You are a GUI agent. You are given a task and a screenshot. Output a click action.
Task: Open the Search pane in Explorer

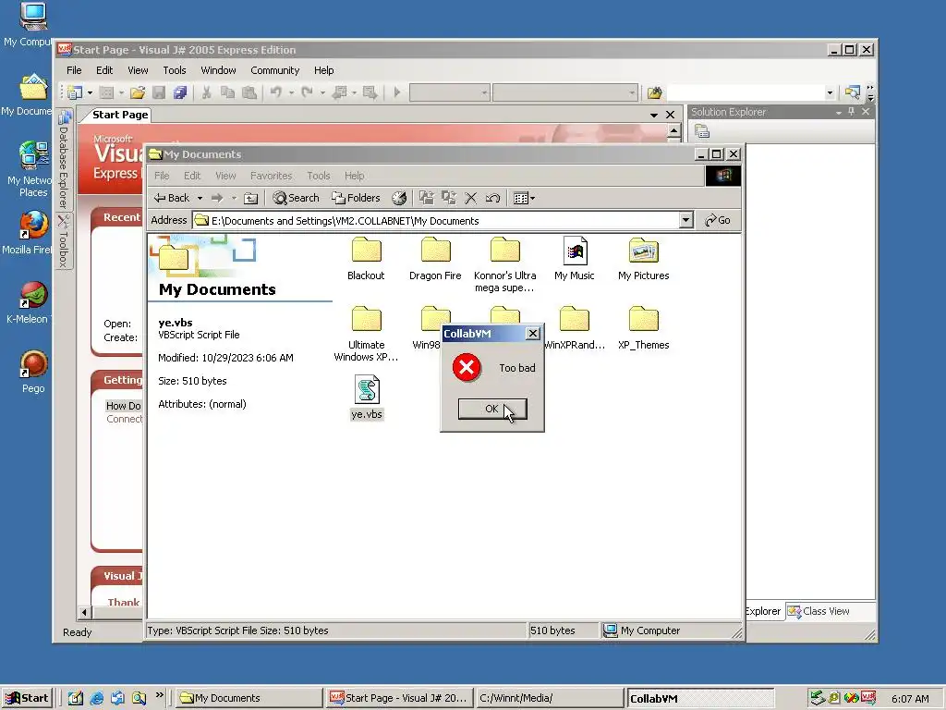(296, 198)
